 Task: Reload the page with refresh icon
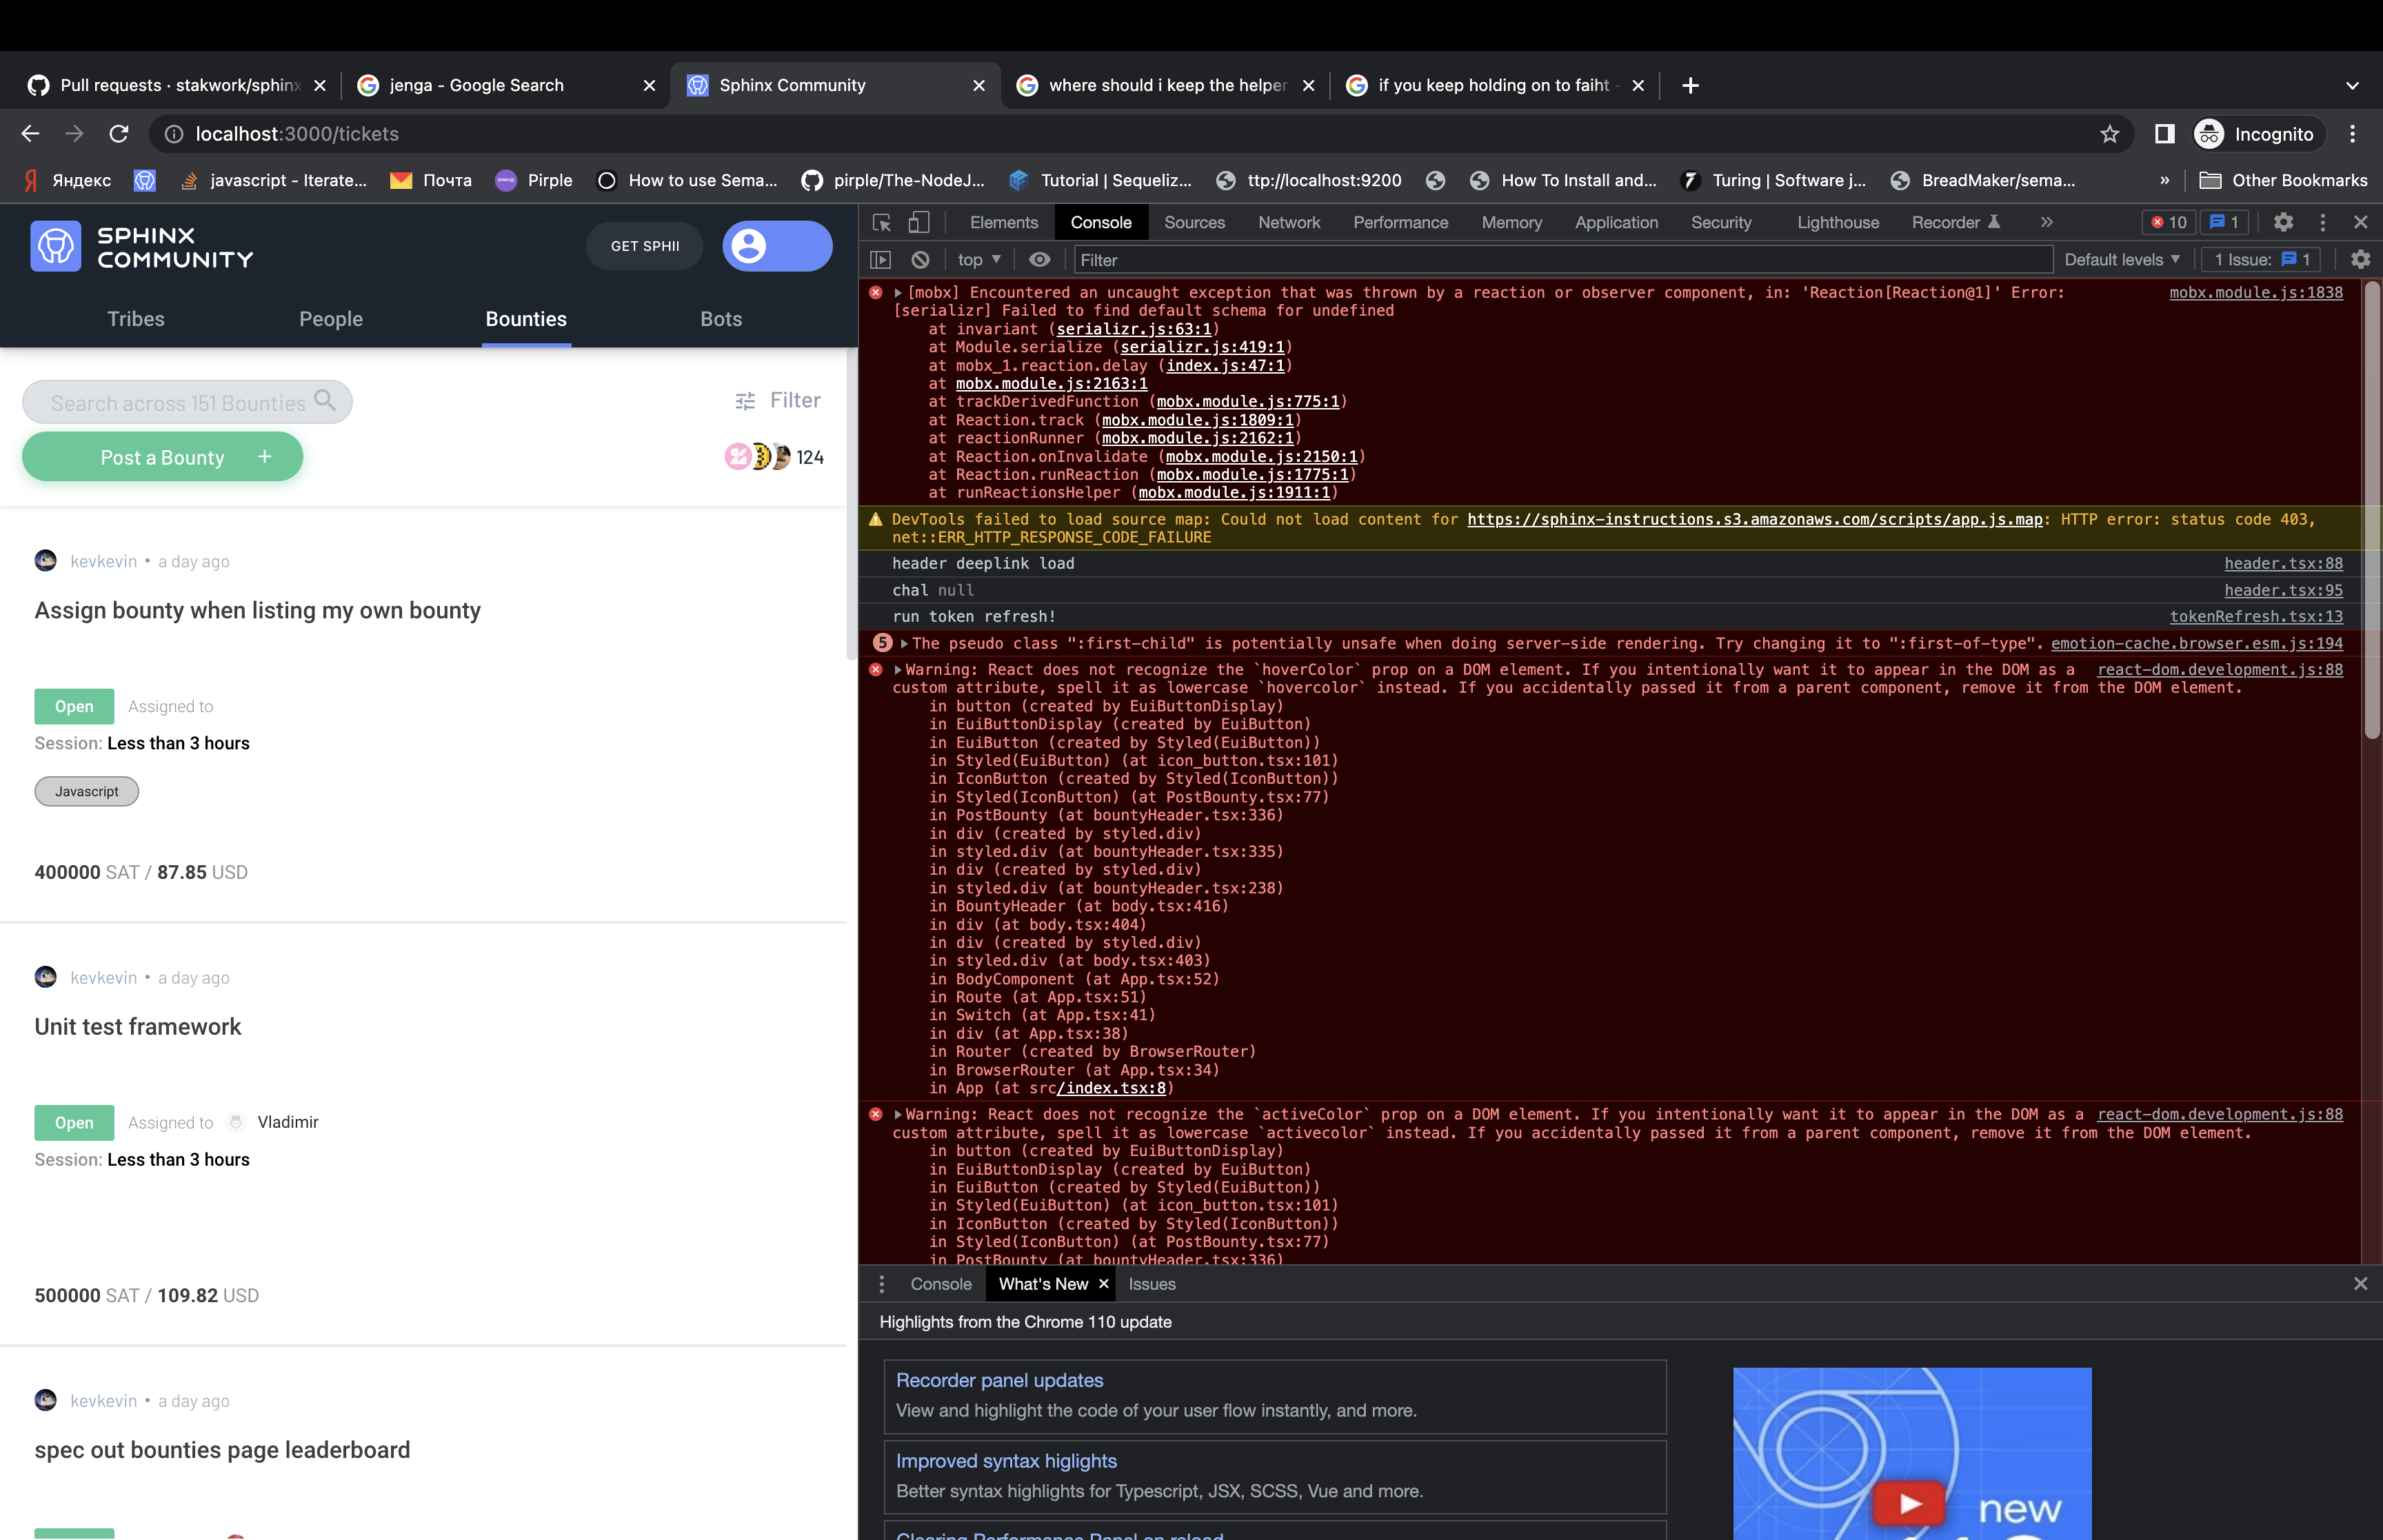(x=119, y=134)
